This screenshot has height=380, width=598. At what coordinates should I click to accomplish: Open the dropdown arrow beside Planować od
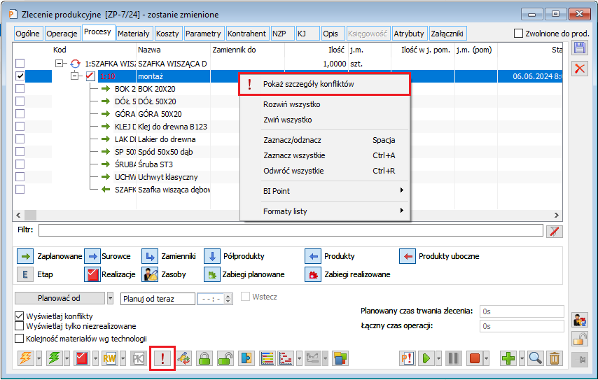pos(110,298)
